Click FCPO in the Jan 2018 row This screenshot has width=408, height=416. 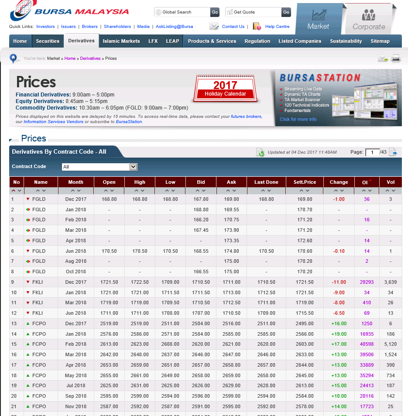pyautogui.click(x=39, y=334)
